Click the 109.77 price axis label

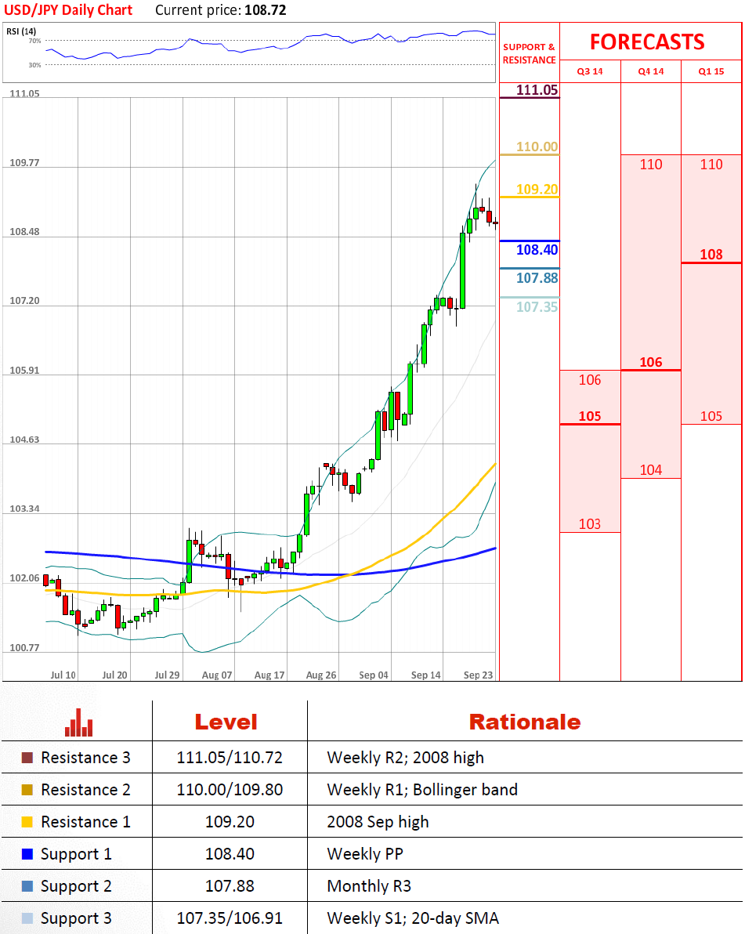click(24, 163)
